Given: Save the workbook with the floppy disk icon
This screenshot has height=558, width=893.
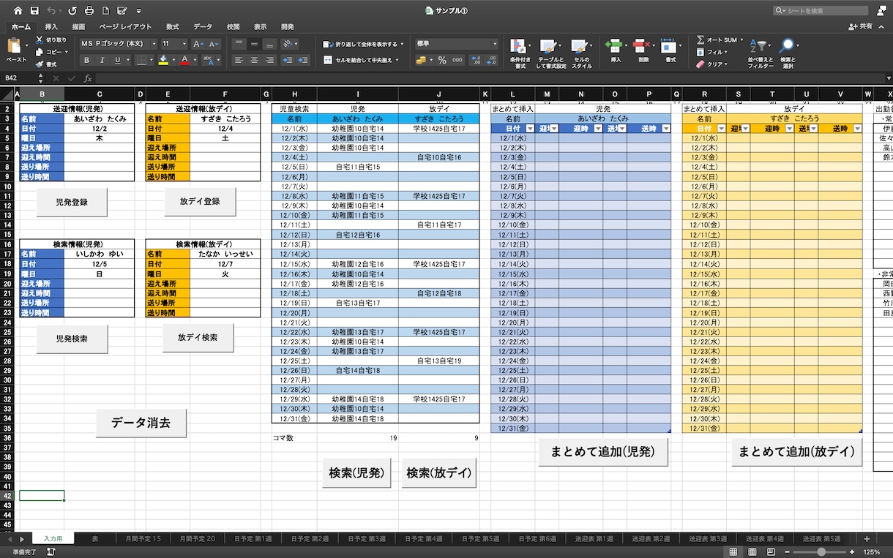Looking at the screenshot, I should coord(34,11).
